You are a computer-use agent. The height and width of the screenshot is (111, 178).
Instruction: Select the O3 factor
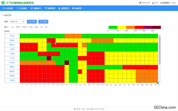point(41,27)
